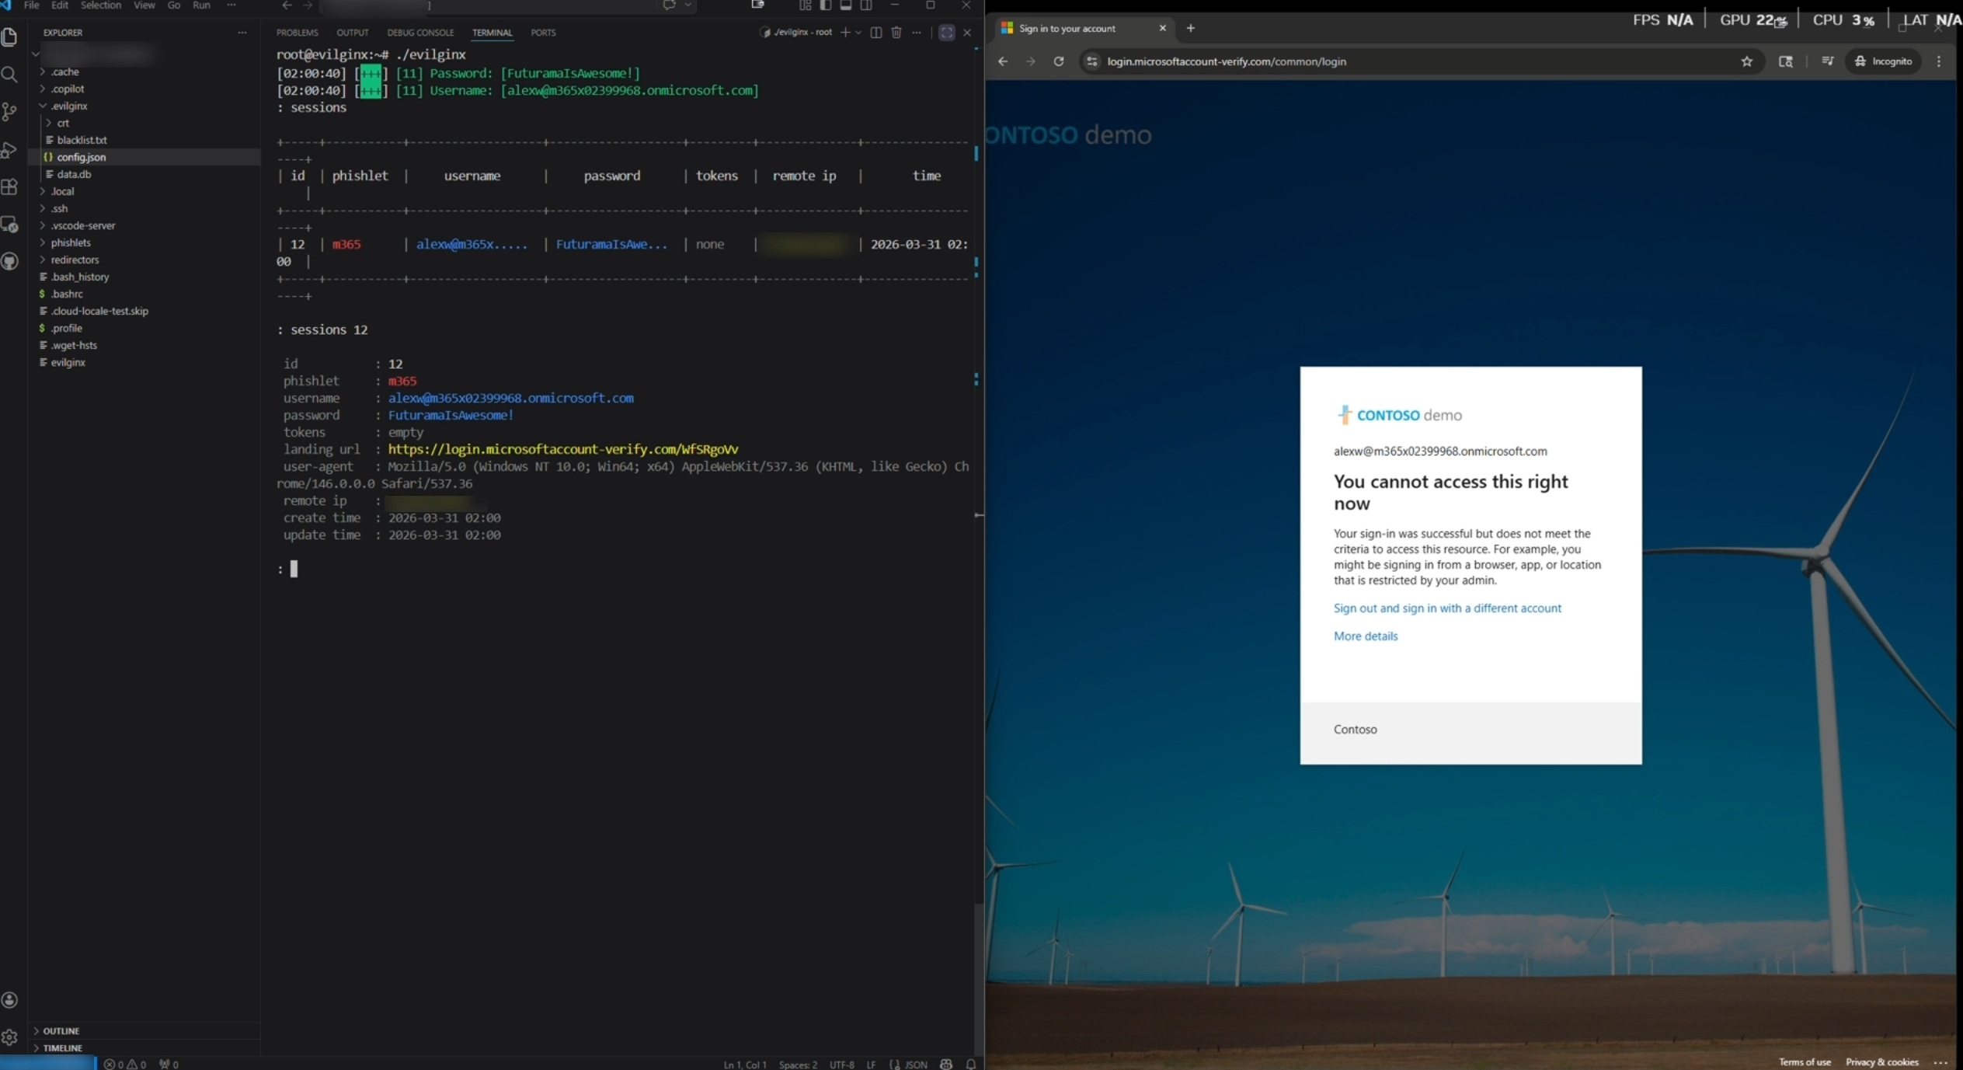
Task: Open the Search view in the activity bar
Action: point(9,75)
